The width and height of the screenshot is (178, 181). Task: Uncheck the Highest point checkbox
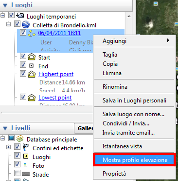(x=23, y=74)
